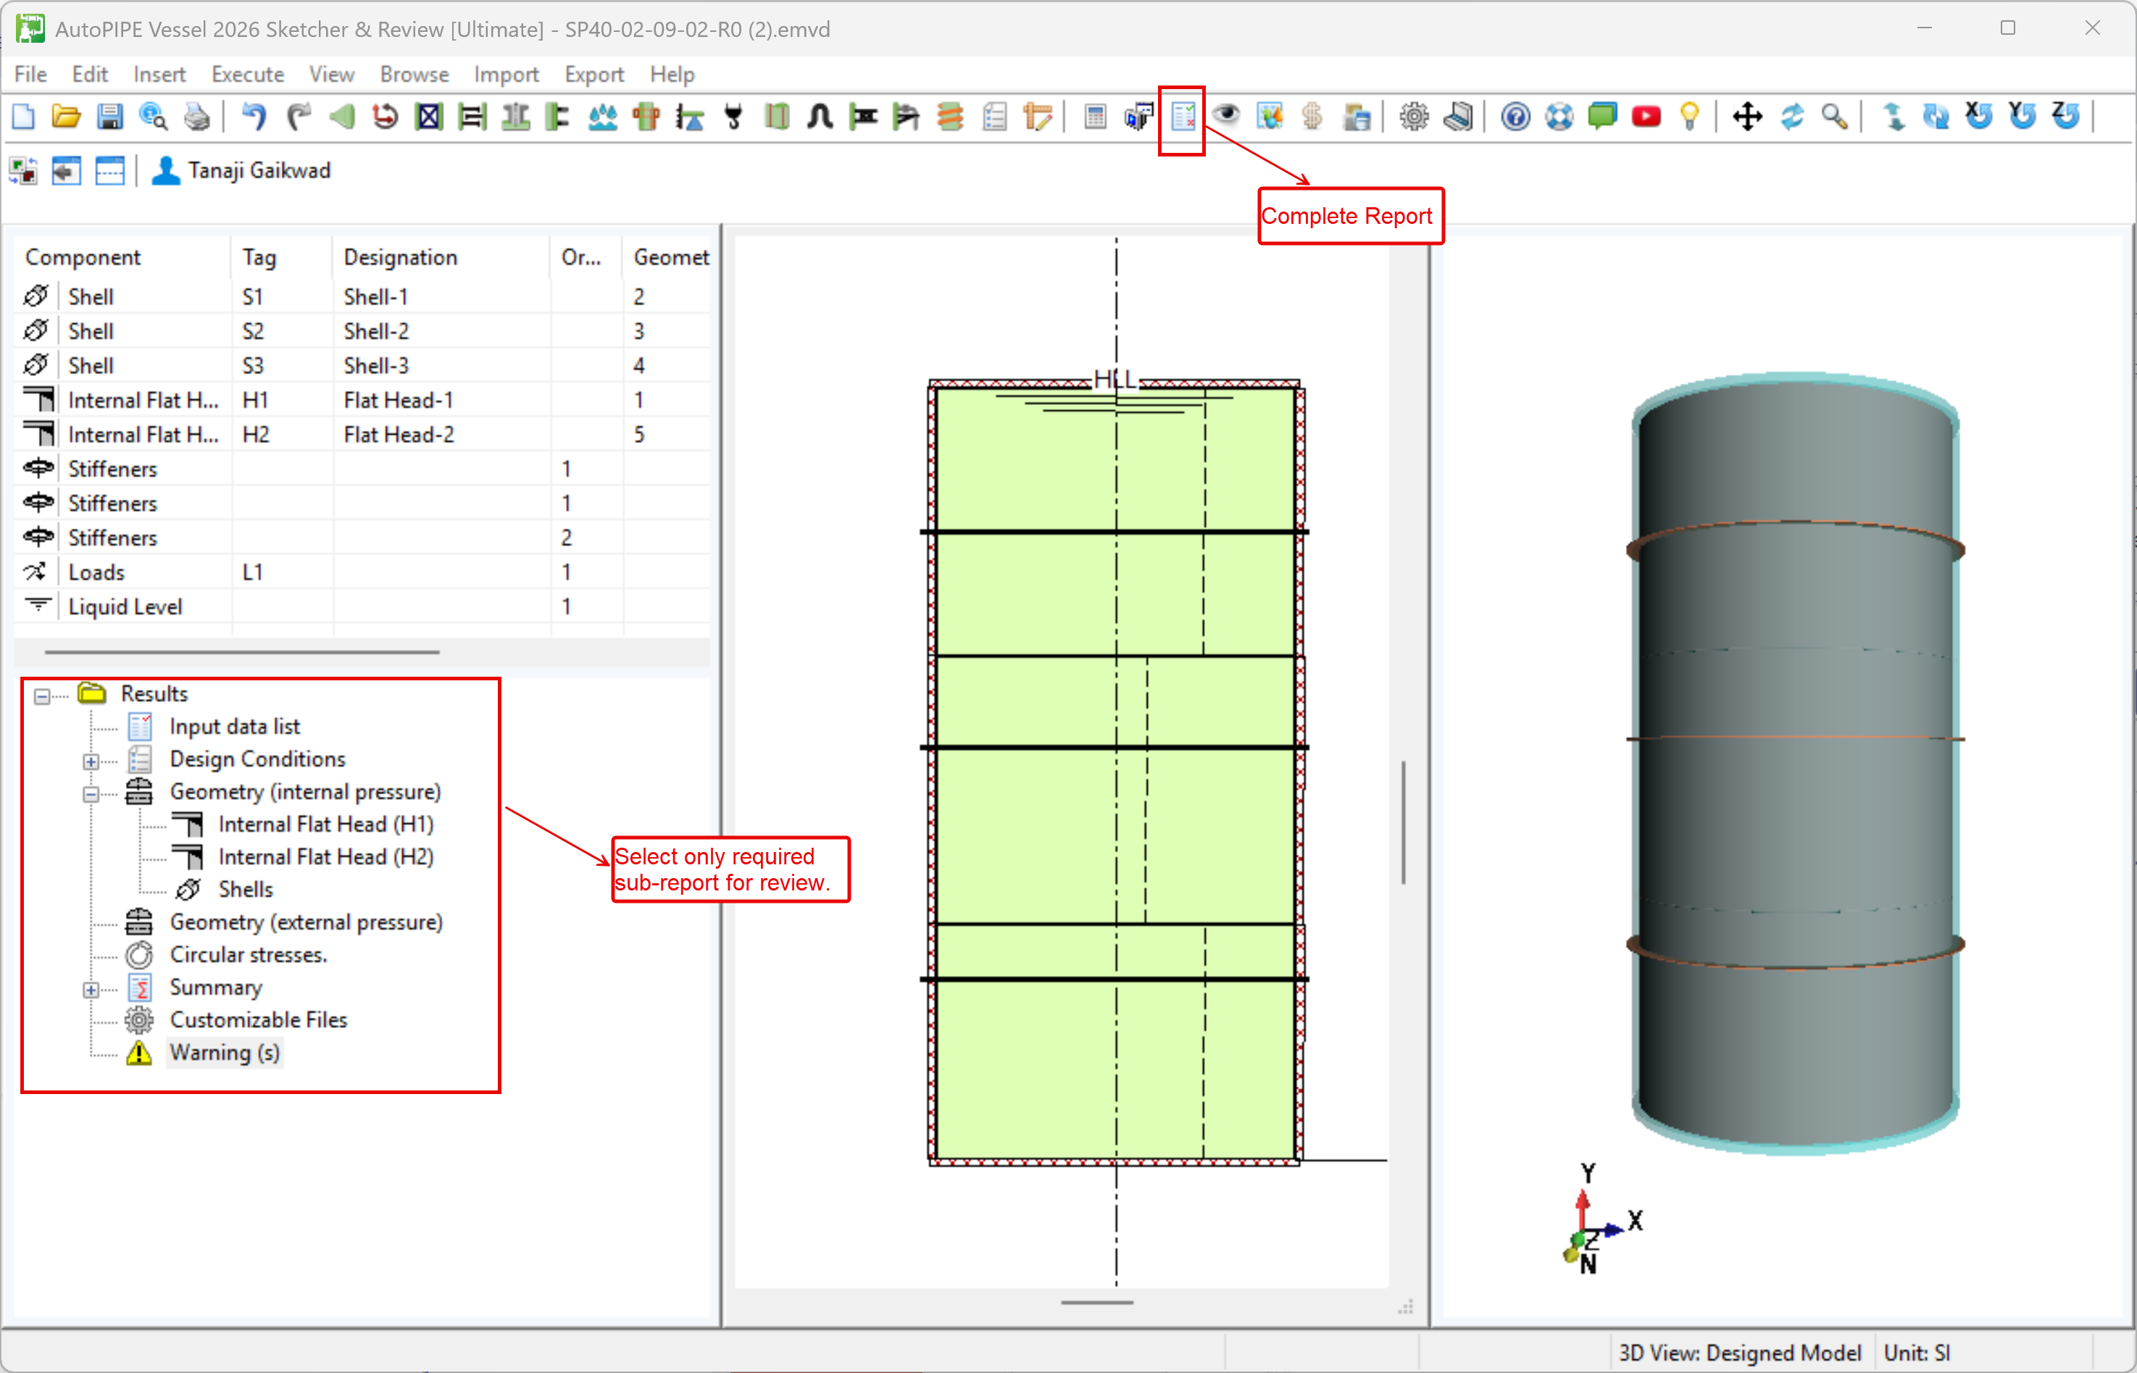Insert the crossed-box shell component icon
Viewport: 2137px width, 1373px height.
(x=429, y=117)
